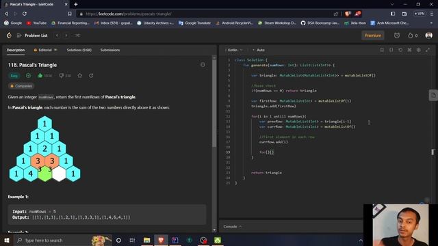Click the LeetCode logo icon
Viewport: 438px width, 246px height.
pyautogui.click(x=9, y=36)
